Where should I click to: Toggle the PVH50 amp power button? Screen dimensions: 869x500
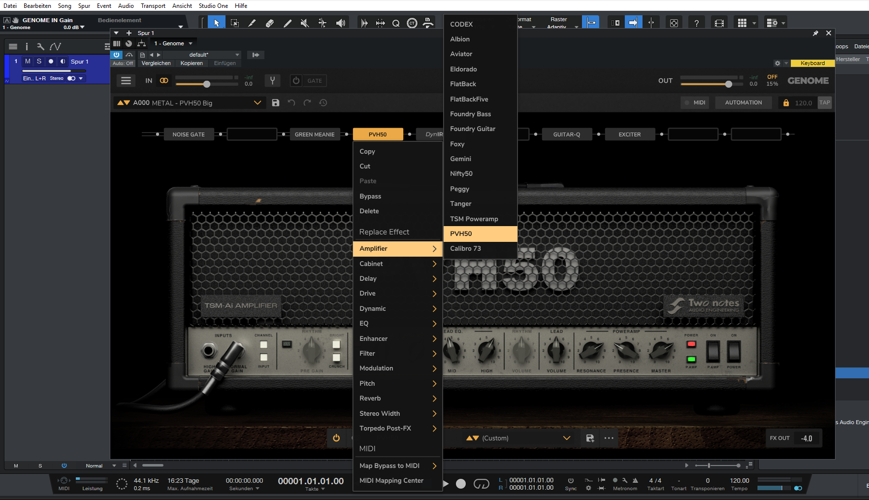[336, 438]
